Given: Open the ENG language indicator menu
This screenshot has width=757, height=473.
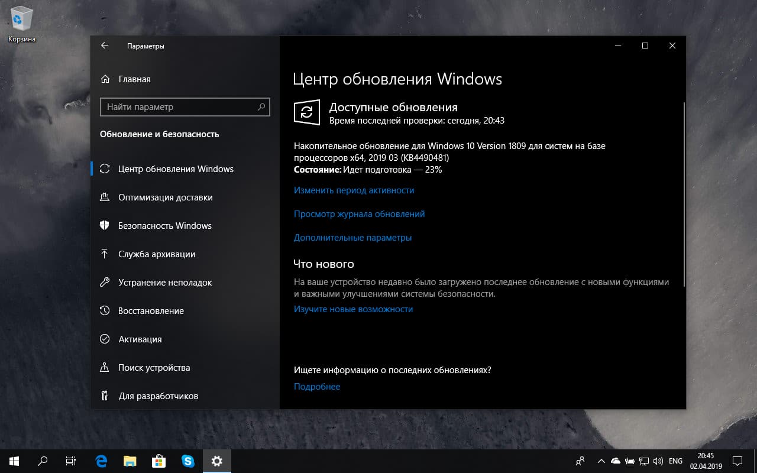Looking at the screenshot, I should (675, 461).
